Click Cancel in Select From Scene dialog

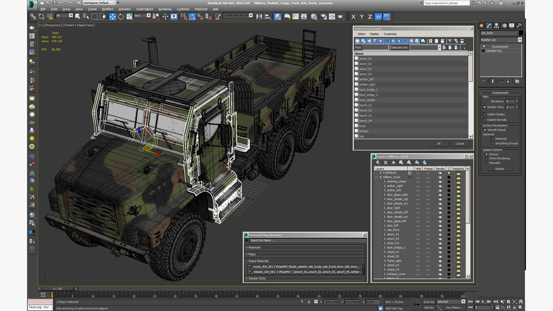tap(460, 144)
